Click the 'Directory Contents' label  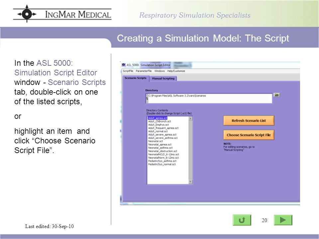tap(157, 110)
